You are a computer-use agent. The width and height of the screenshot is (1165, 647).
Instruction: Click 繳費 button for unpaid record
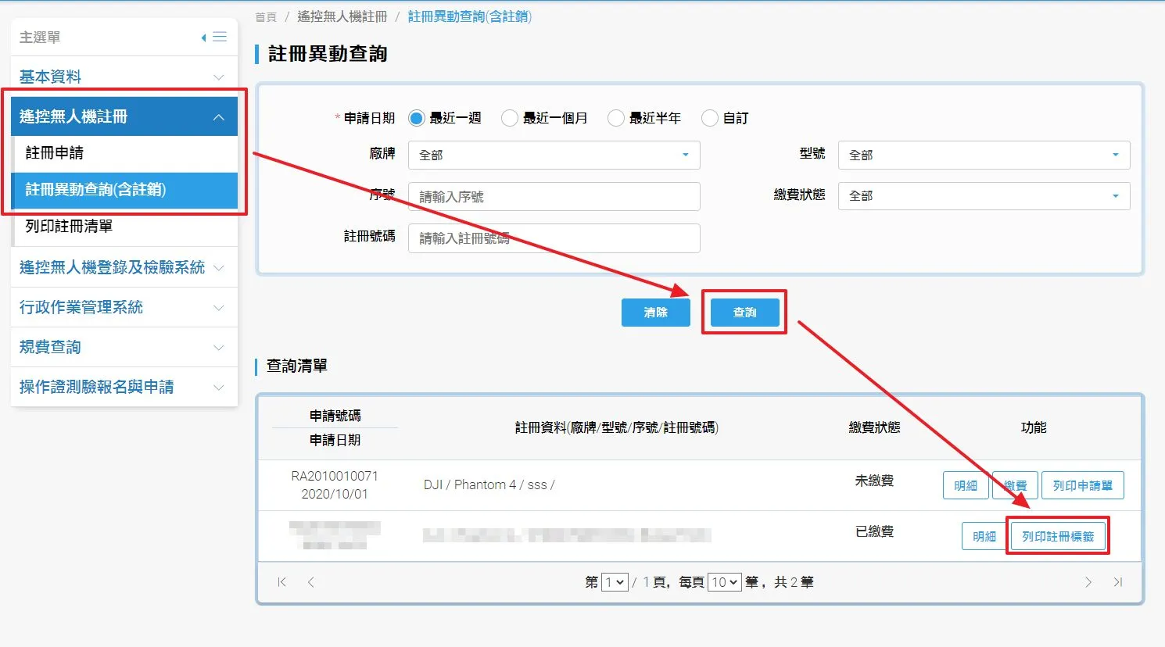1015,485
